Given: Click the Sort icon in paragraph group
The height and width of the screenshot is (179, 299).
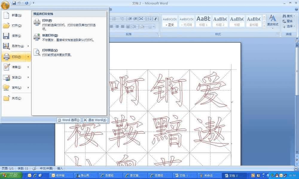Looking at the screenshot, I should pos(149,18).
